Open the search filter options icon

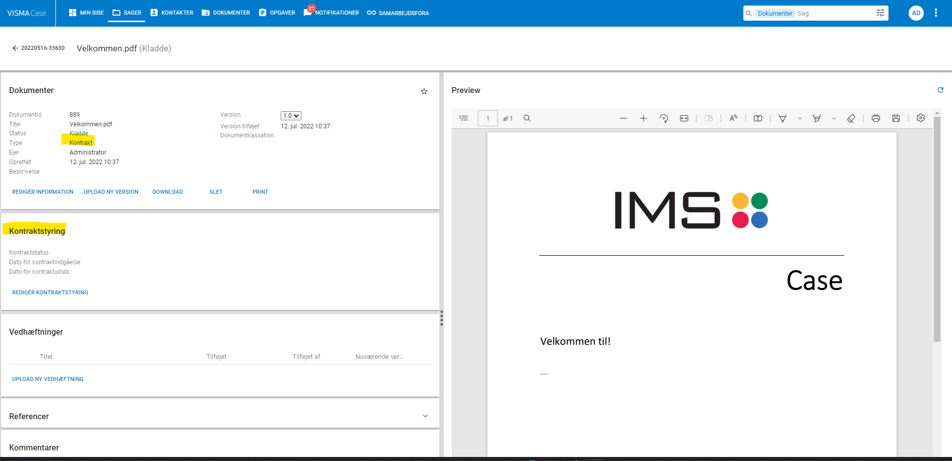pos(880,13)
